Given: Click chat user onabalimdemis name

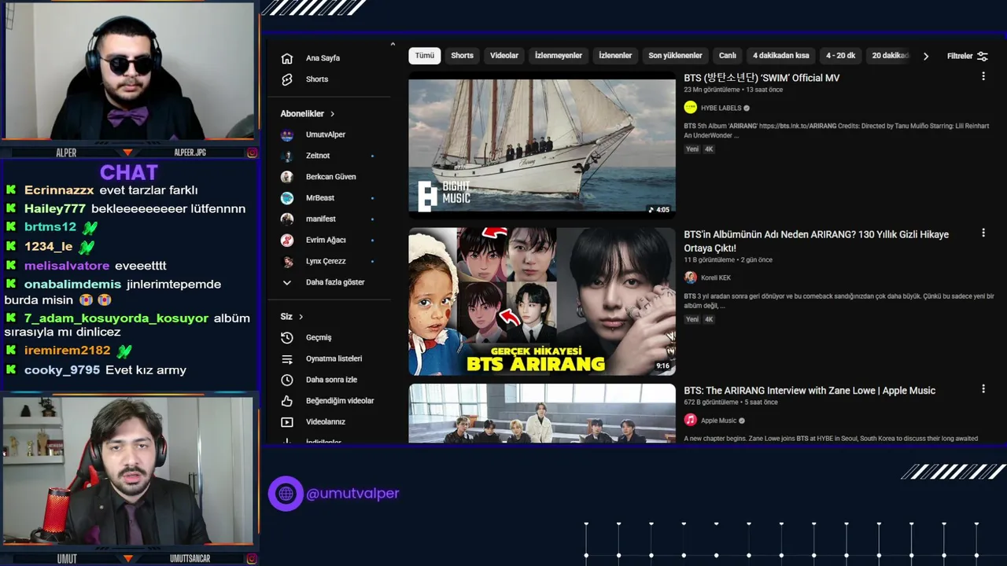Looking at the screenshot, I should pos(73,285).
